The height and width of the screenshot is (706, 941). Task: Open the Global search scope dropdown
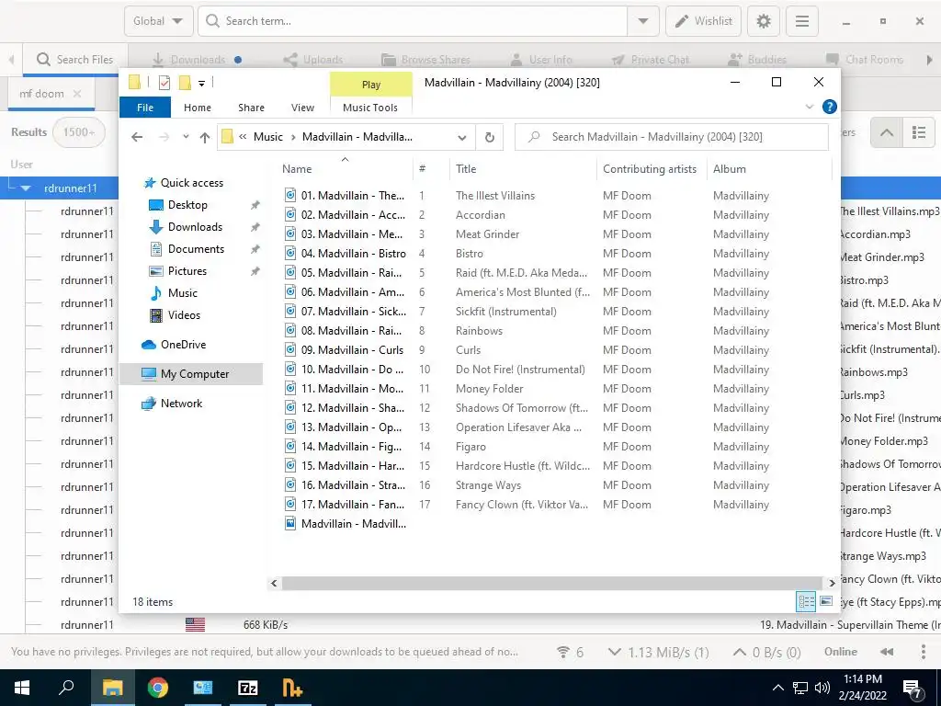pyautogui.click(x=158, y=22)
